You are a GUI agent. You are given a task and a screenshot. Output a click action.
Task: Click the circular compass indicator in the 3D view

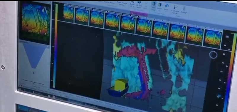click(x=213, y=55)
